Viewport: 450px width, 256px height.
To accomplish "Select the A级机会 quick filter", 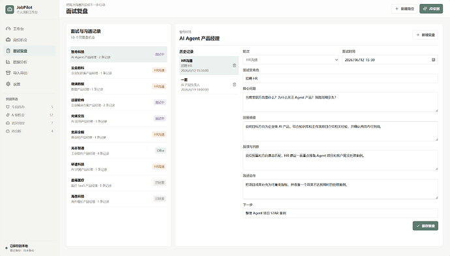I will (x=29, y=115).
